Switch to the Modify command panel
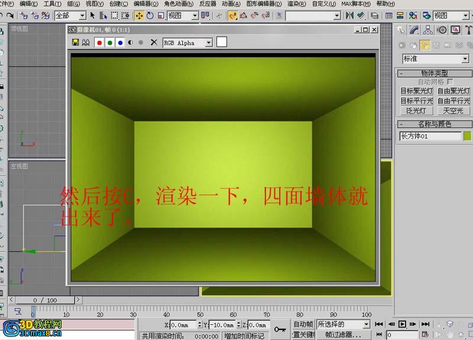The height and width of the screenshot is (340, 473). pos(414,30)
